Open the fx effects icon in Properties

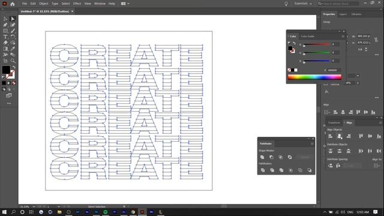coord(326,92)
